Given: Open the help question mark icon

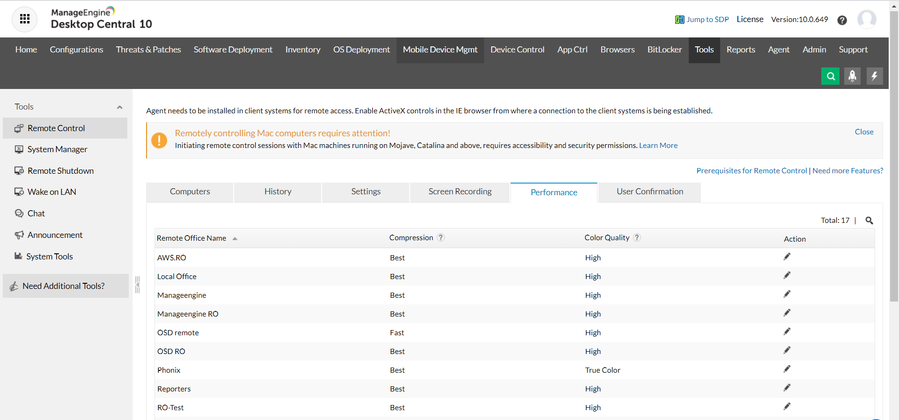Looking at the screenshot, I should pyautogui.click(x=842, y=20).
